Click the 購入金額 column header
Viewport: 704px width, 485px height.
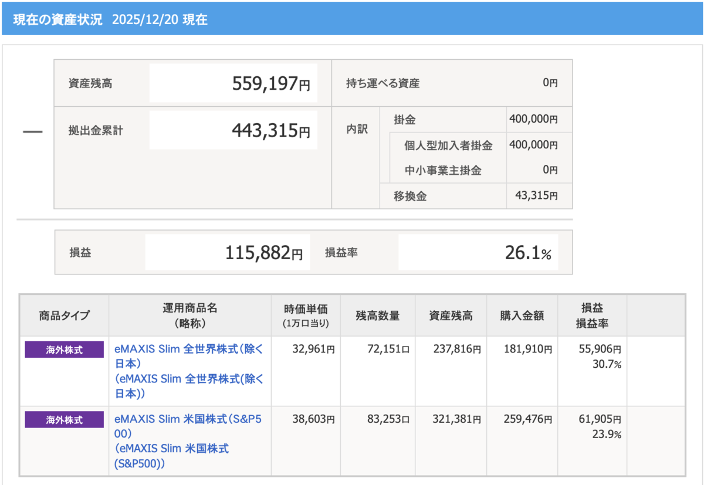pos(522,316)
